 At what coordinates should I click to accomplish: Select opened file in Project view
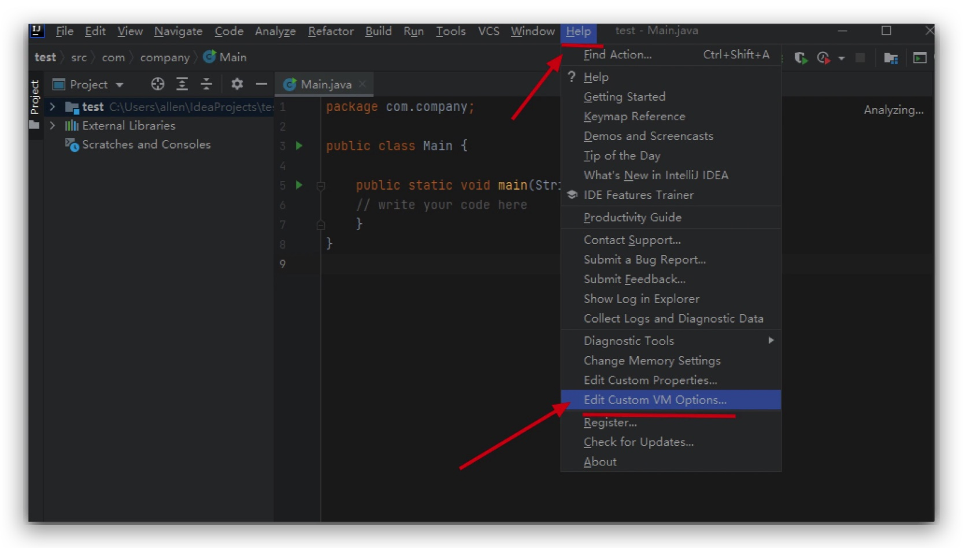tap(157, 84)
